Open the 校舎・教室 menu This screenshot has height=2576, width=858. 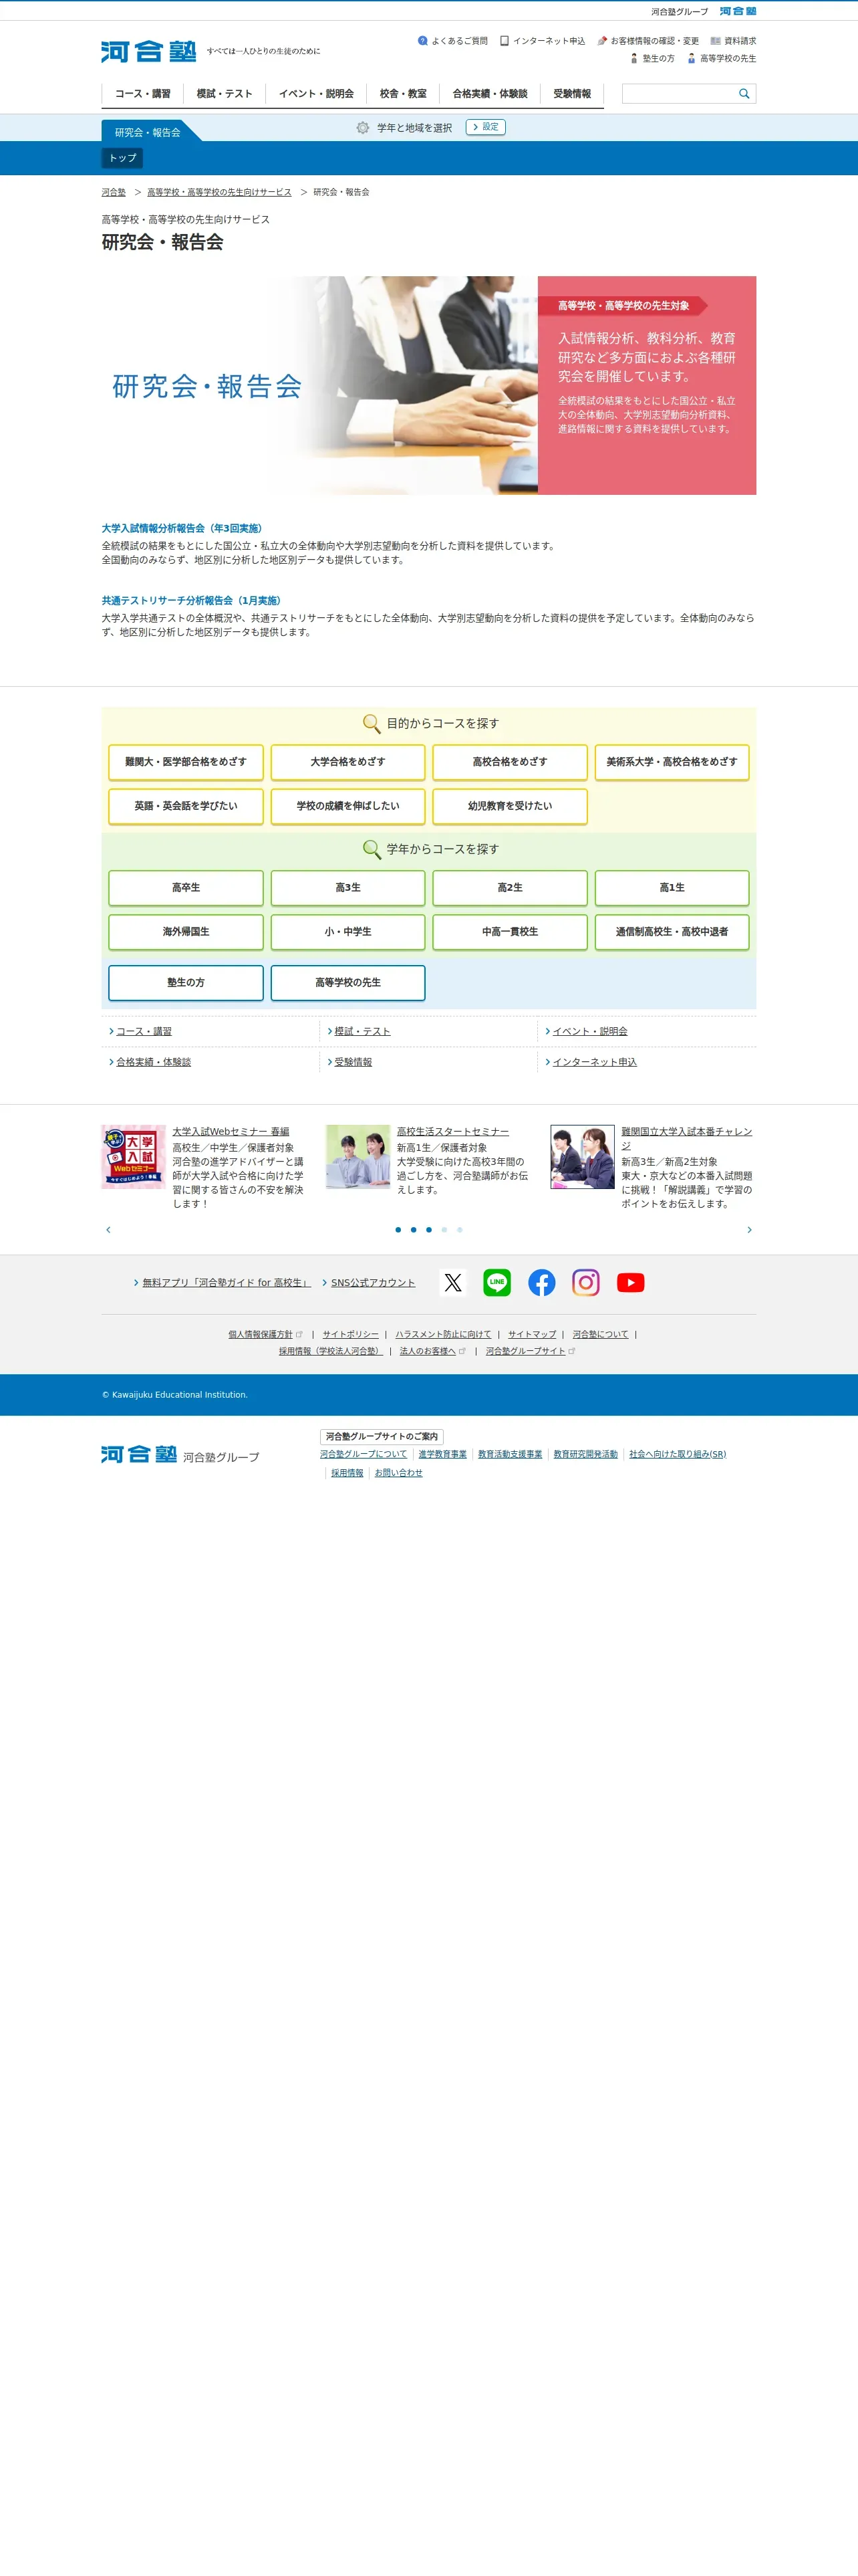point(404,94)
